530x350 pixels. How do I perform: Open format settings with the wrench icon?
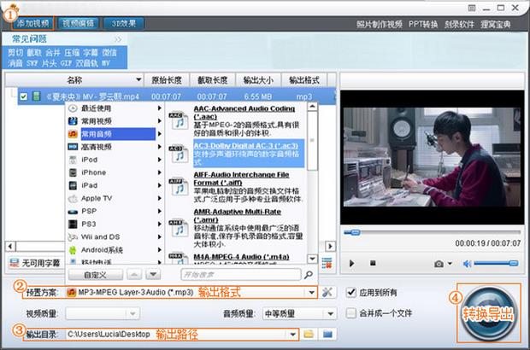coord(327,293)
